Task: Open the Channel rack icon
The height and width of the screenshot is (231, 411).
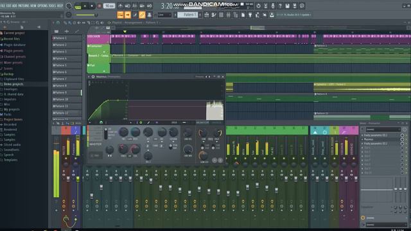Action: click(x=221, y=15)
